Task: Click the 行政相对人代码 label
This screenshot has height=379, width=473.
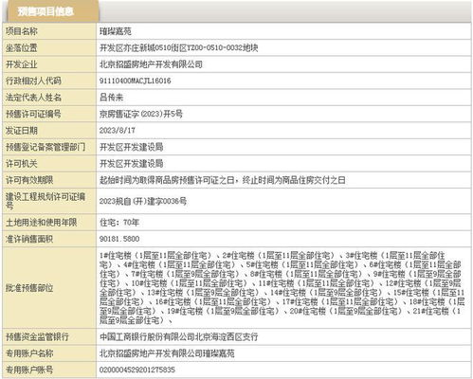Action: tap(33, 81)
